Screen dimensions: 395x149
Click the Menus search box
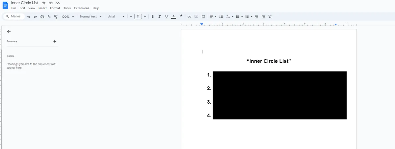[x=14, y=16]
